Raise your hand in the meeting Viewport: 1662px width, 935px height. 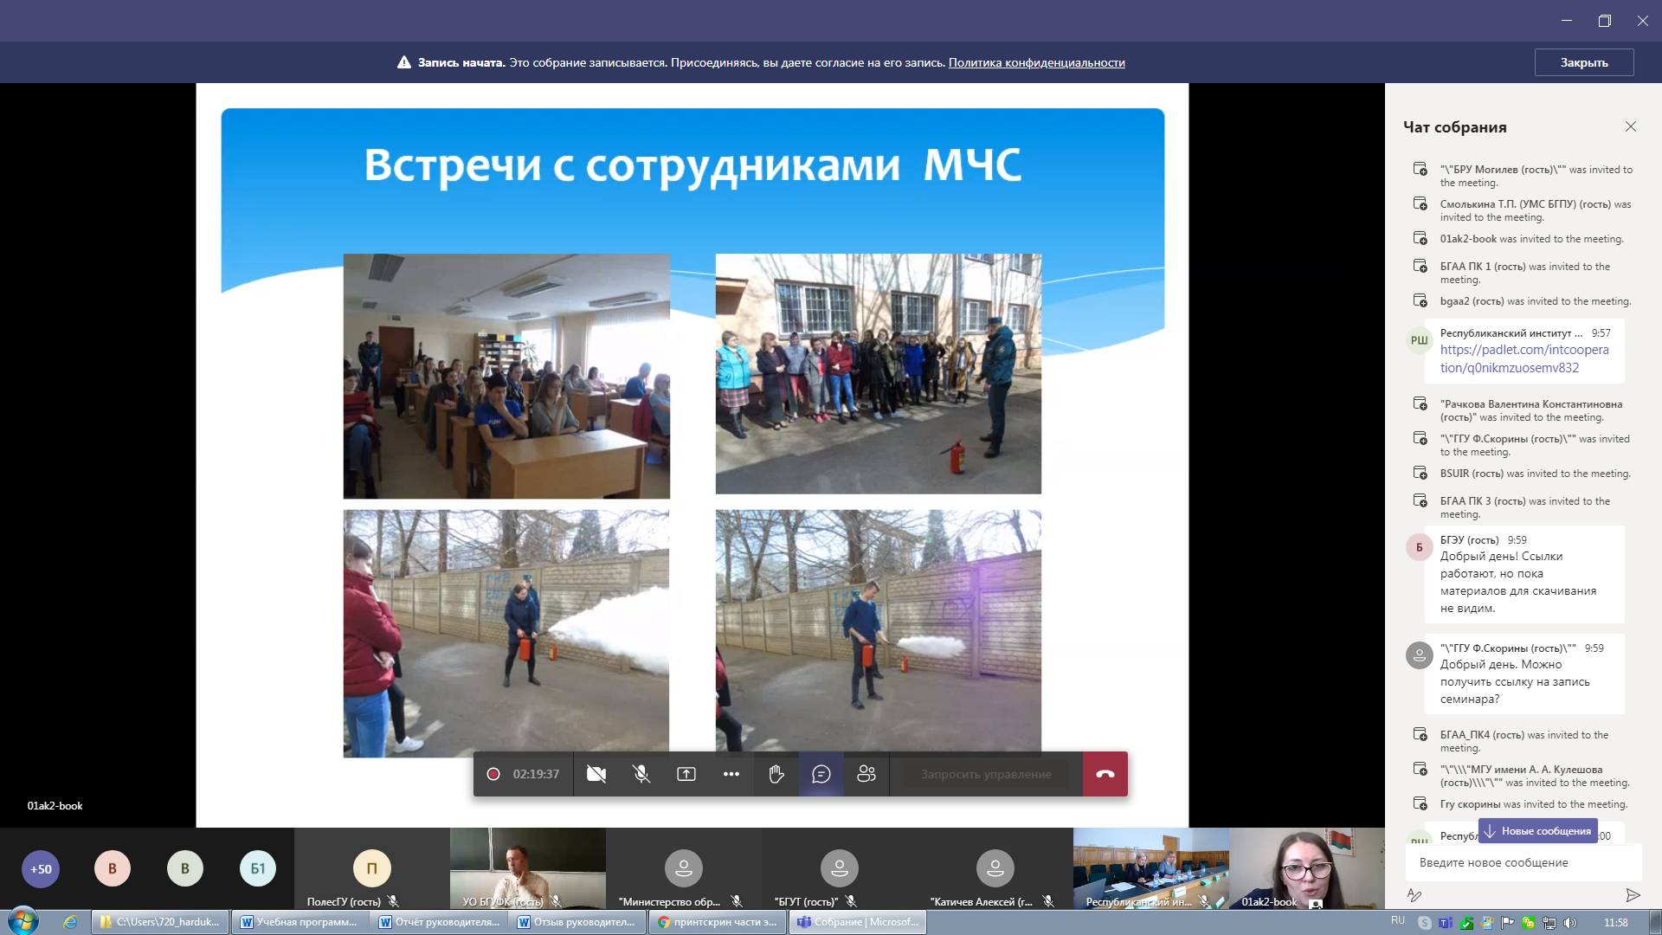pos(776,774)
